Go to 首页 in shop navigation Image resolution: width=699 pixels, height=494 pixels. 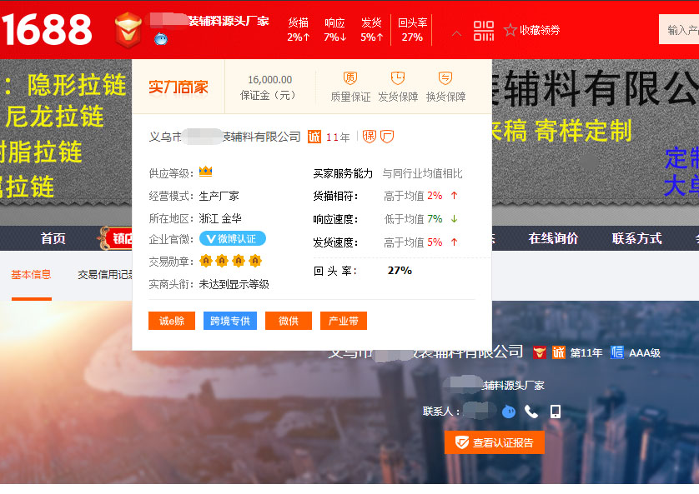point(53,238)
